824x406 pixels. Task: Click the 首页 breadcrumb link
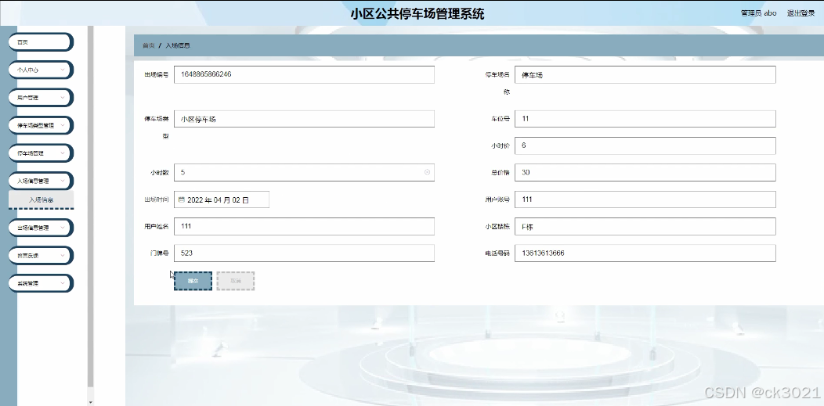click(149, 45)
